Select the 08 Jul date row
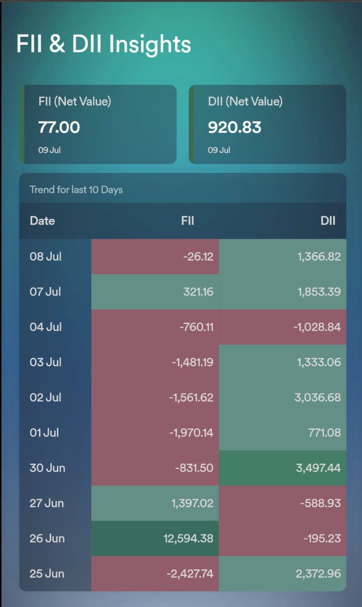The width and height of the screenshot is (362, 607). [x=182, y=257]
